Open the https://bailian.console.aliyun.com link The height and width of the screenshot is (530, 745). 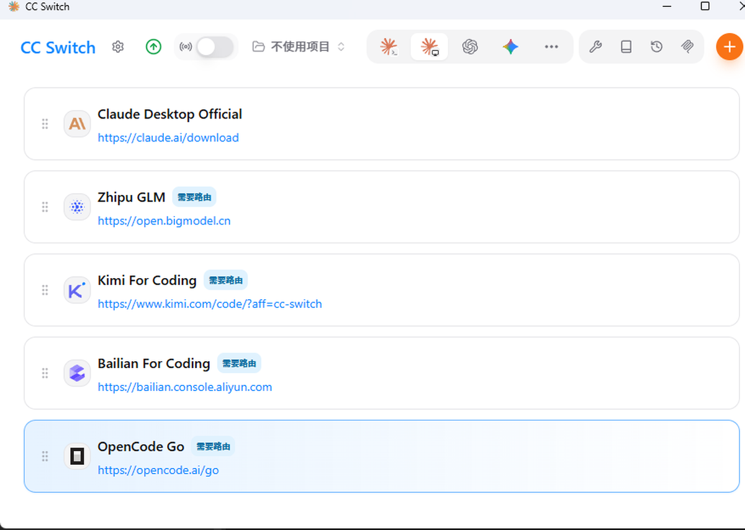click(185, 387)
